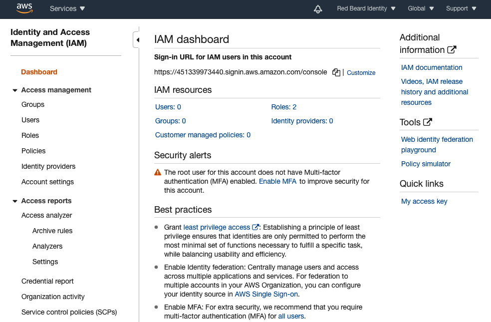
Task: Click the Identity providers: 0 link
Action: 302,121
